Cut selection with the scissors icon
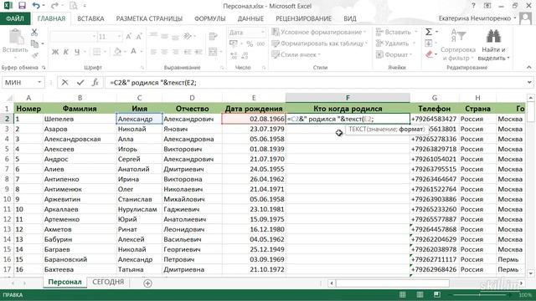 (34, 33)
